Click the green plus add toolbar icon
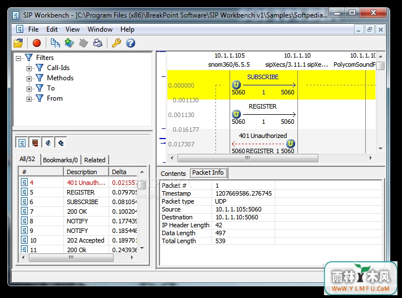 (x=69, y=43)
